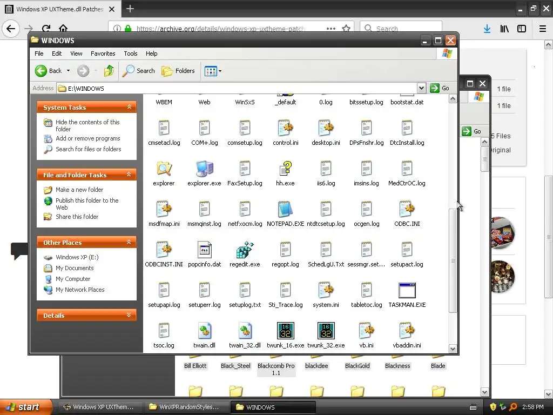Toggle the Folders pane button
The image size is (553, 415).
click(178, 71)
